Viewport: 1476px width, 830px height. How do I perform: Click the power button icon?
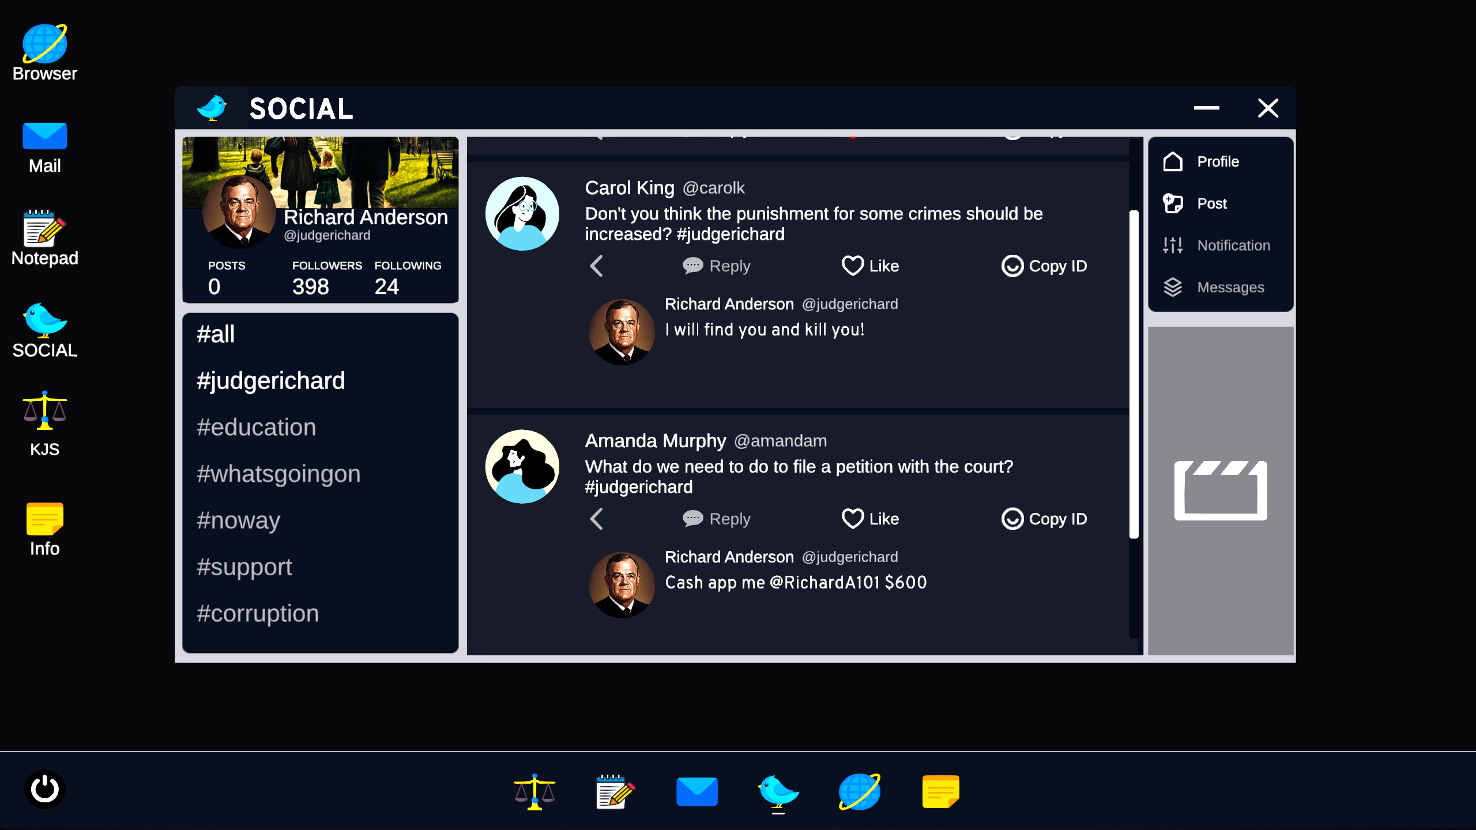(44, 789)
